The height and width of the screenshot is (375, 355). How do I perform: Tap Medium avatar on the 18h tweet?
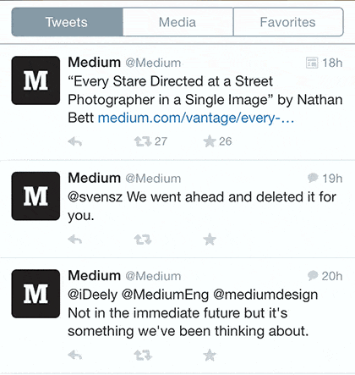35,80
